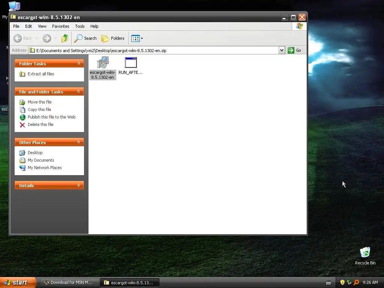Image resolution: width=384 pixels, height=288 pixels.
Task: Click escargot-wlm-8.5.13... taskbar button
Action: (130, 283)
